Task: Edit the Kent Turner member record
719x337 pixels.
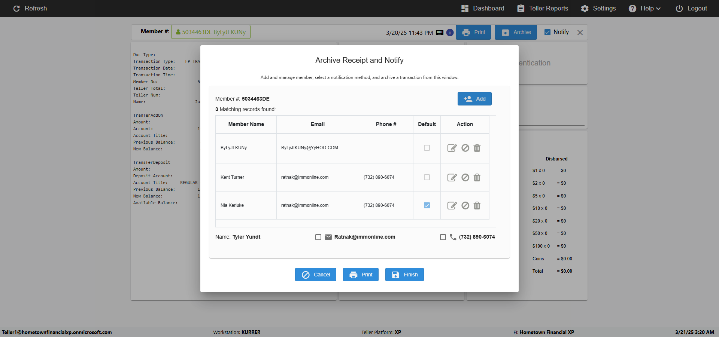Action: pyautogui.click(x=452, y=178)
